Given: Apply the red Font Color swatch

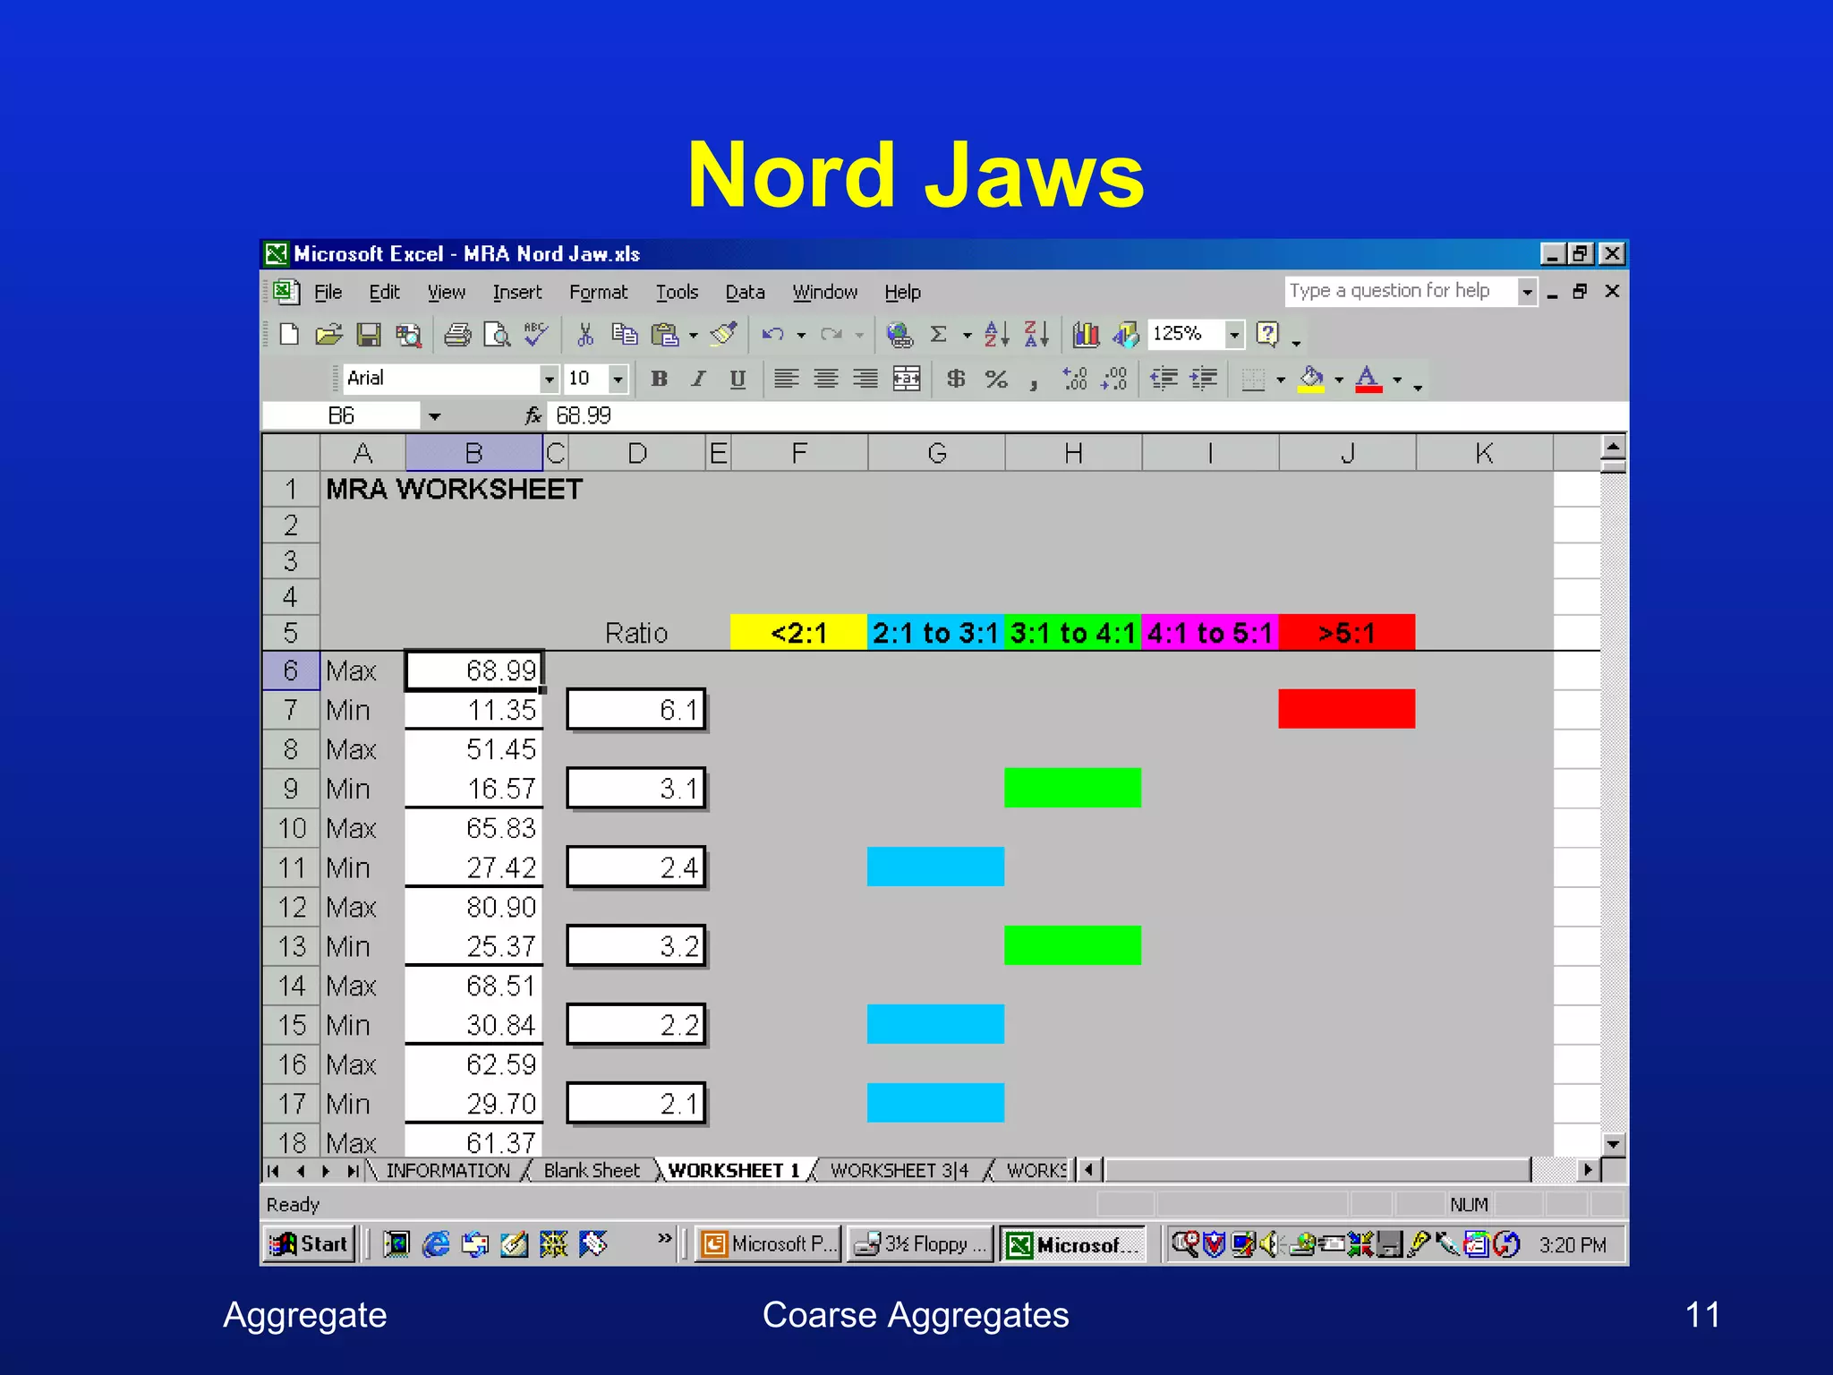Looking at the screenshot, I should pos(1368,380).
